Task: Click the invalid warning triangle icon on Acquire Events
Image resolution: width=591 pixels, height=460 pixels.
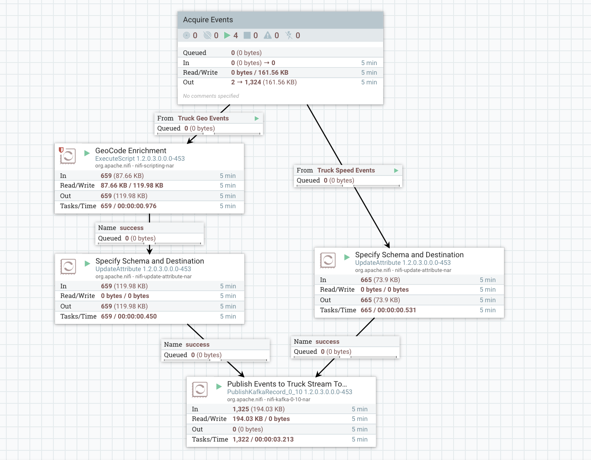Action: point(268,35)
